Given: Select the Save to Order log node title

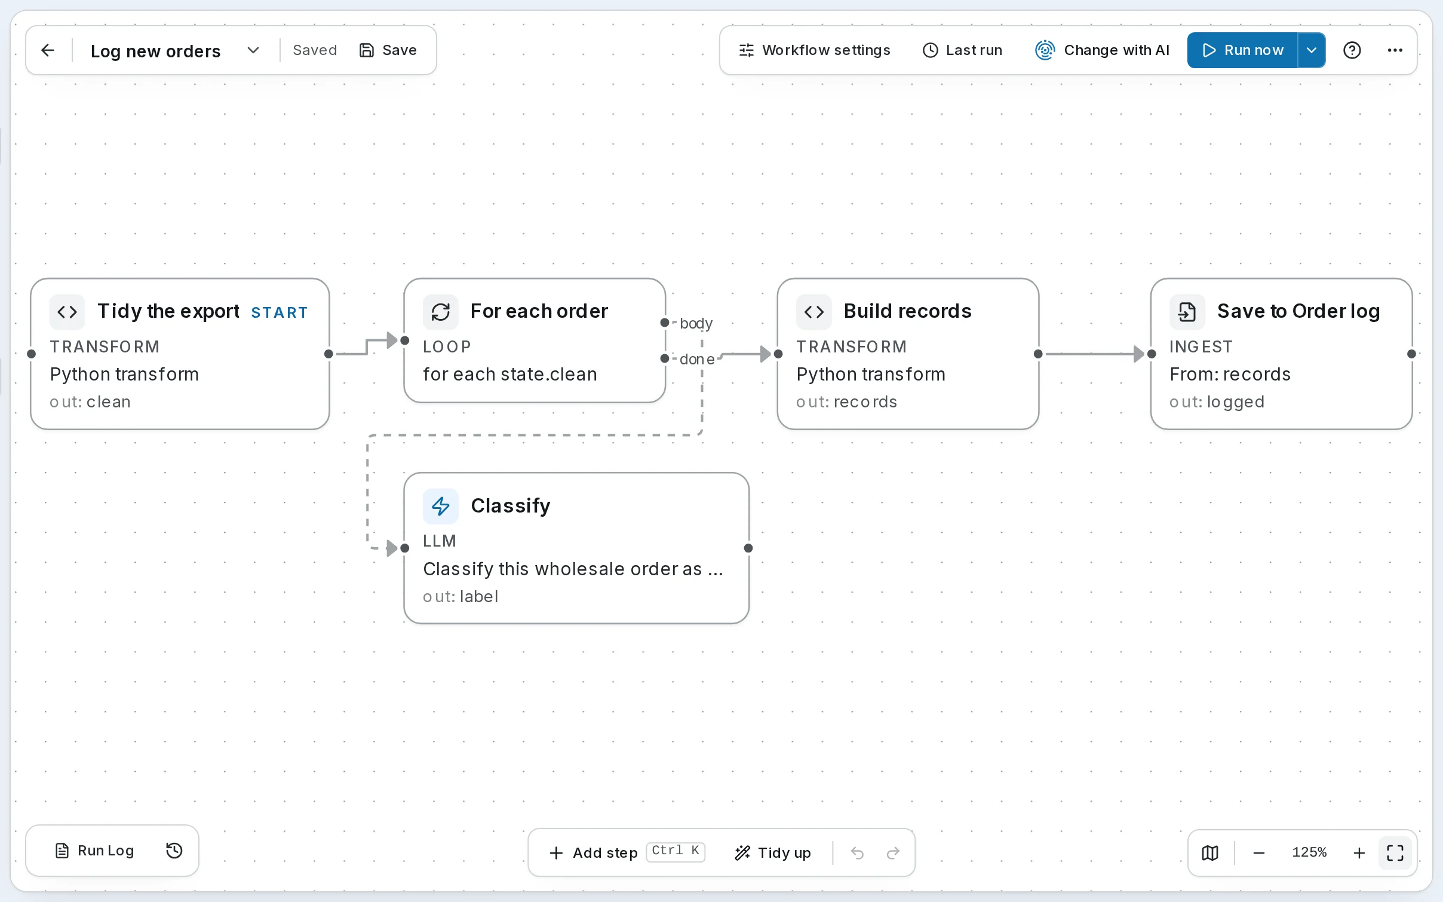Looking at the screenshot, I should coord(1298,311).
